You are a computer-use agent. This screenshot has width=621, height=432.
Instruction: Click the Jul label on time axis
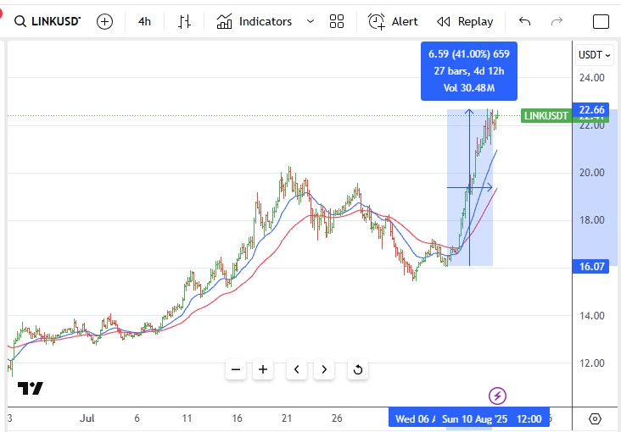(x=87, y=418)
